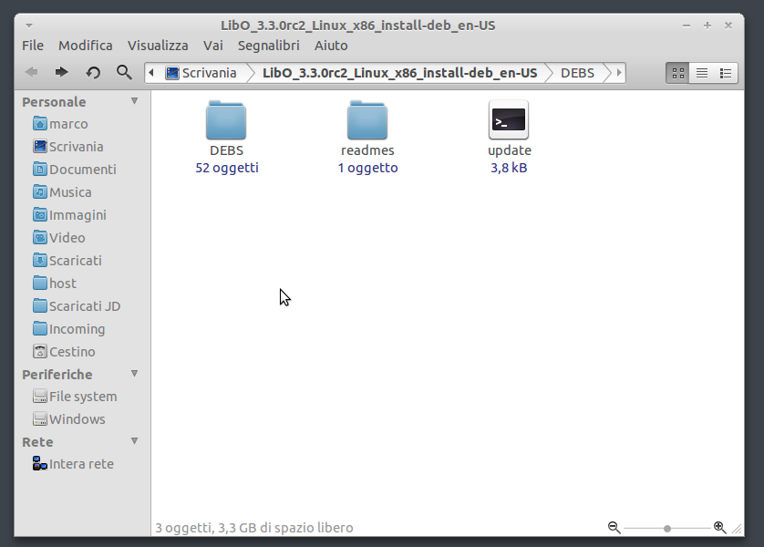Go to Scrivania in the path bar
This screenshot has height=547, width=764.
pos(201,73)
